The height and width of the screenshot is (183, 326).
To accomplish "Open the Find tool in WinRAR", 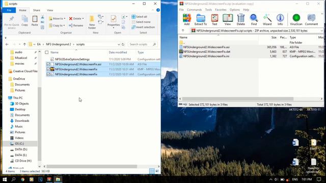I will pyautogui.click(x=254, y=19).
